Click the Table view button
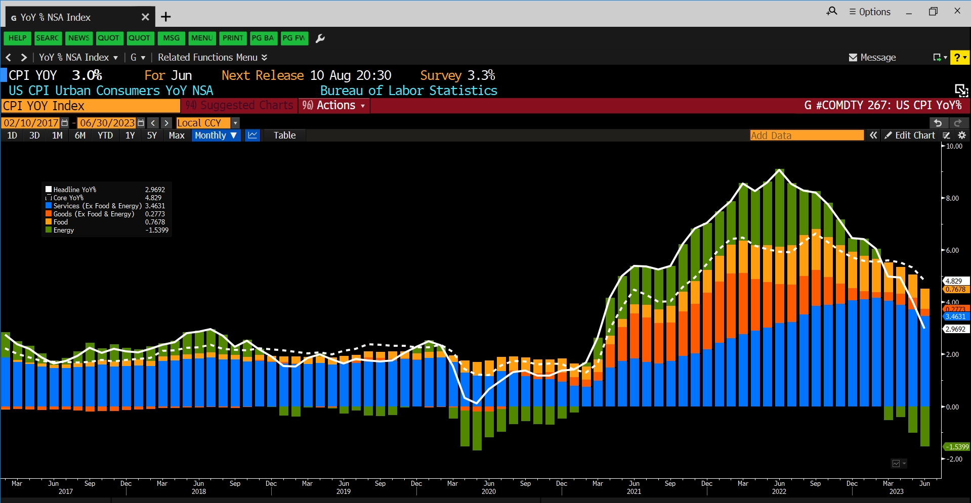971x503 pixels. [284, 135]
